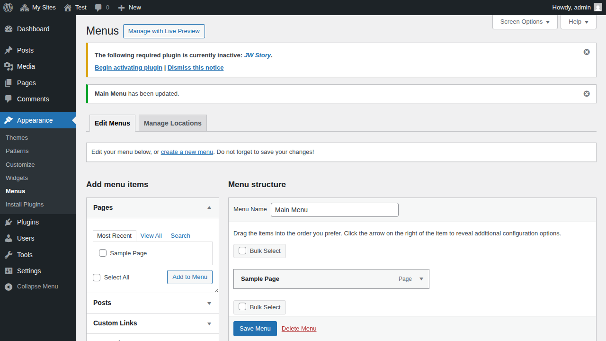The image size is (606, 341).
Task: Expand the Custom Links section
Action: [209, 323]
